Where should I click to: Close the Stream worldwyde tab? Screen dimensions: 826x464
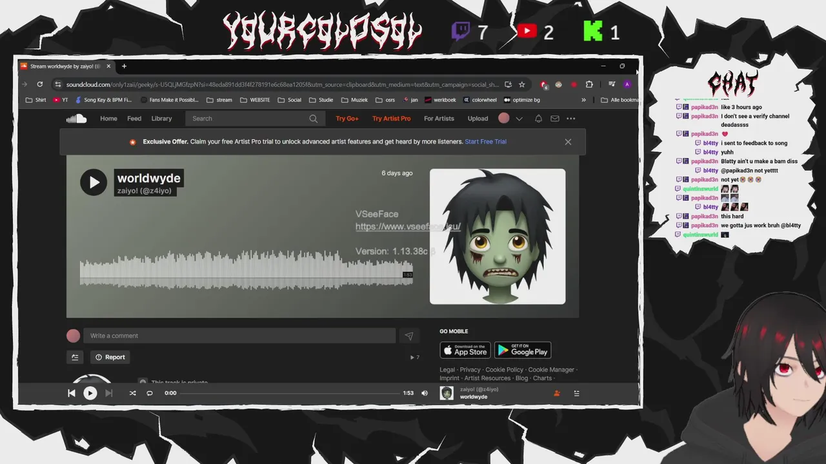108,66
